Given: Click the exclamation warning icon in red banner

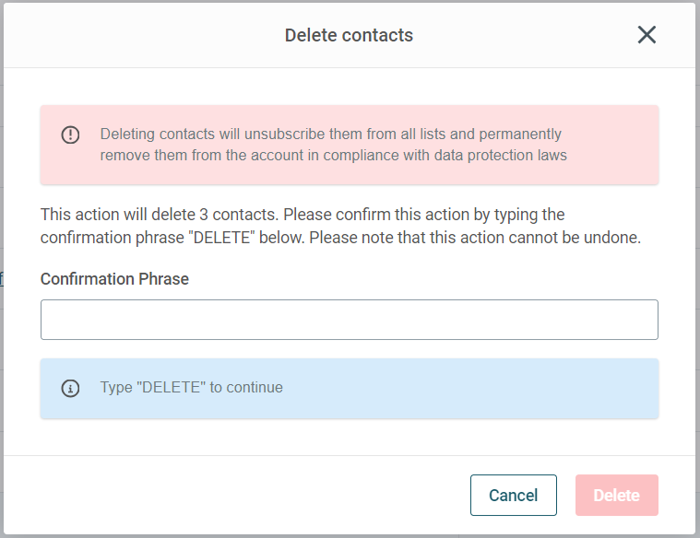Looking at the screenshot, I should [70, 134].
